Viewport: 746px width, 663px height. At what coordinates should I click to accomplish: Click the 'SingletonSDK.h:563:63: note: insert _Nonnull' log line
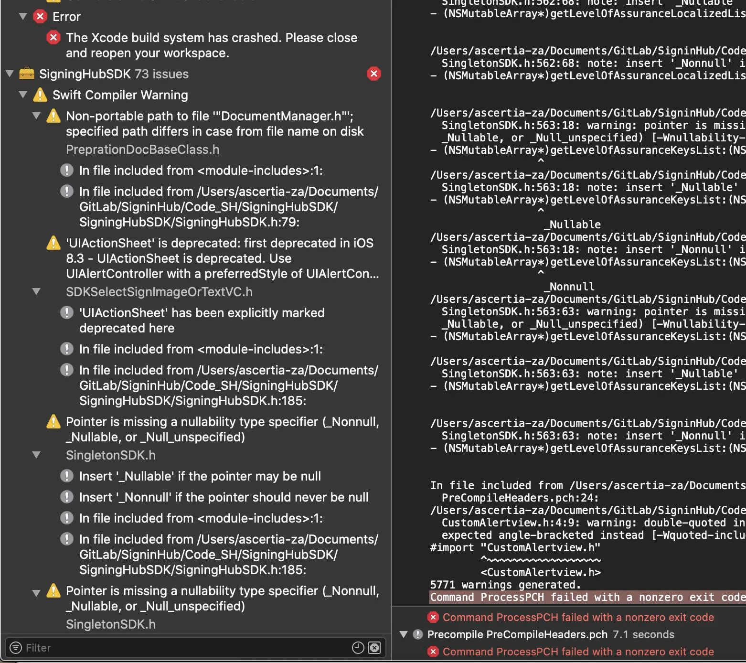[x=594, y=436]
